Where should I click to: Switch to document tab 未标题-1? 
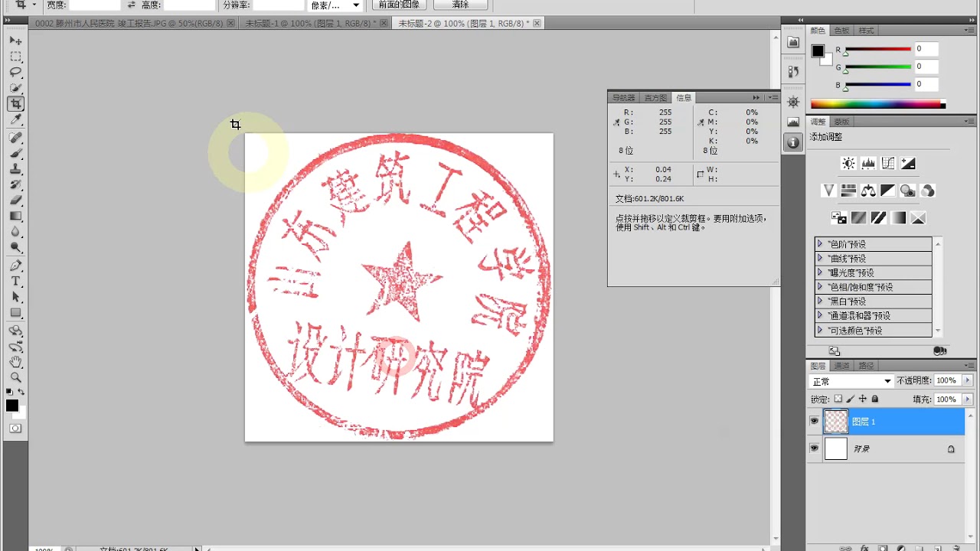point(312,24)
